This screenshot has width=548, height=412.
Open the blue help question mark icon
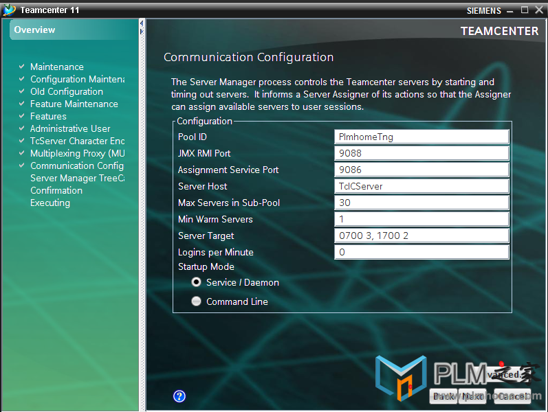(179, 396)
